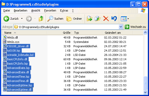The image size is (149, 96).
Task: Click the WinIo.sys file icon
Action: point(5,42)
